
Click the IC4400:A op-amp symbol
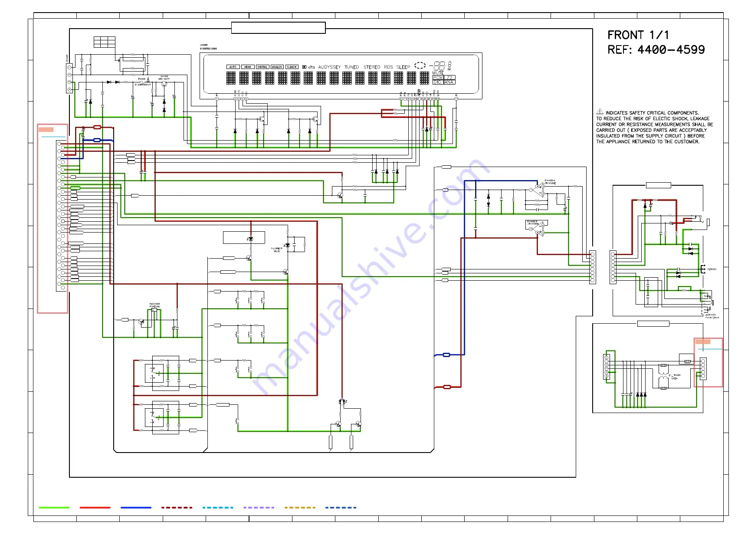pyautogui.click(x=536, y=190)
